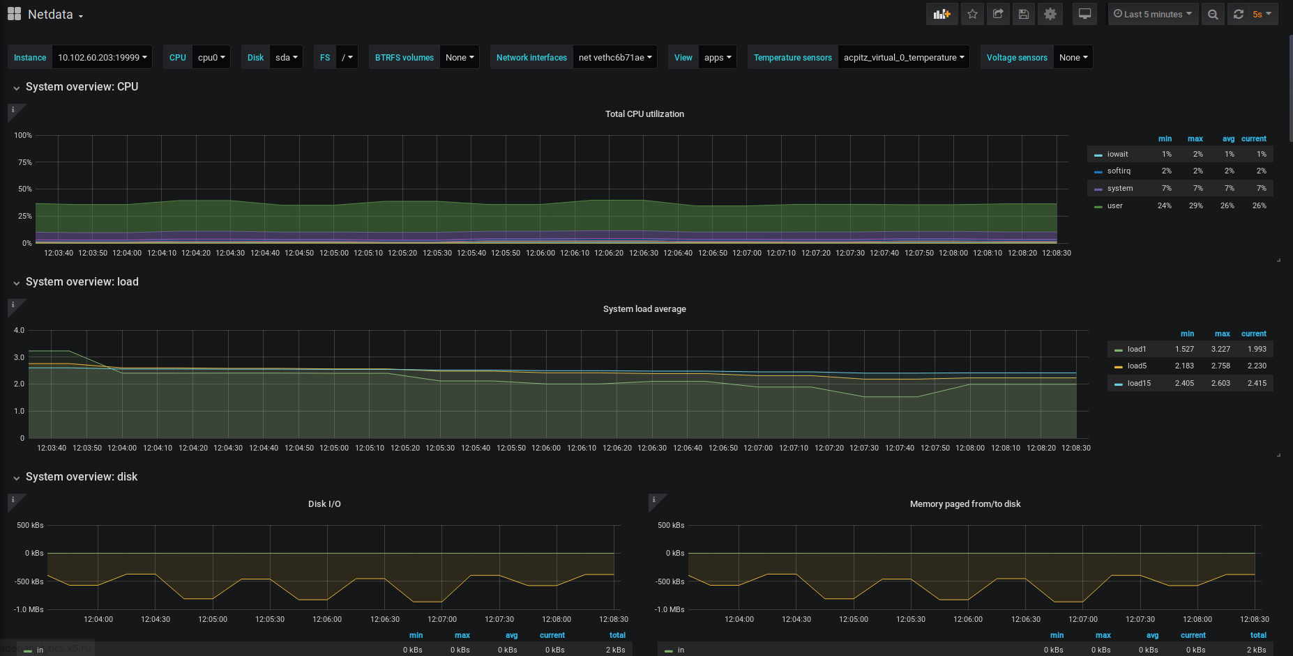Sort CPU legend by max column
Screen dimensions: 1293x656
tap(1195, 139)
